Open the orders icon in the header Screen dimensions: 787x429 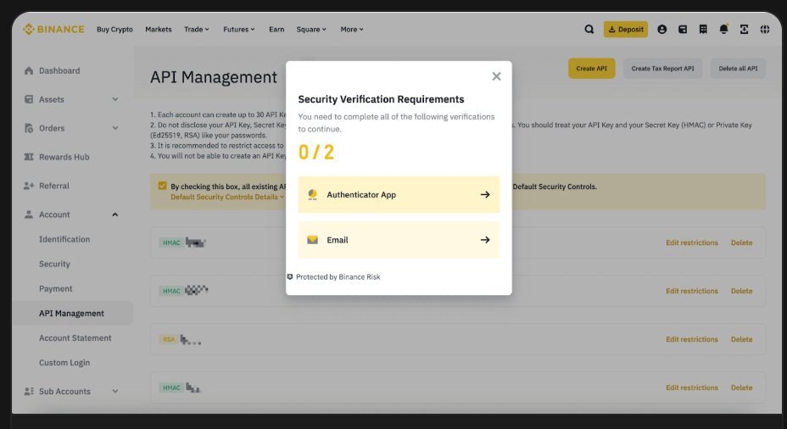(x=703, y=29)
